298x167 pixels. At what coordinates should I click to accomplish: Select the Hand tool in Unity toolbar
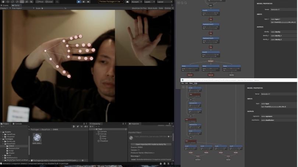(x=3, y=2)
